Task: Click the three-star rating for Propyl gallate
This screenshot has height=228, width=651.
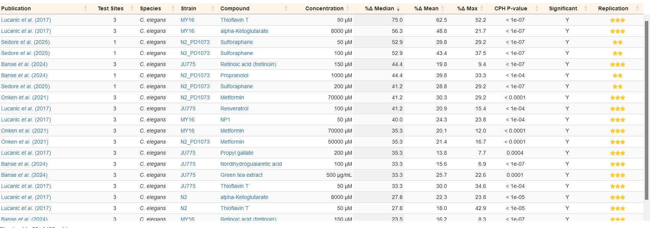Action: point(617,153)
